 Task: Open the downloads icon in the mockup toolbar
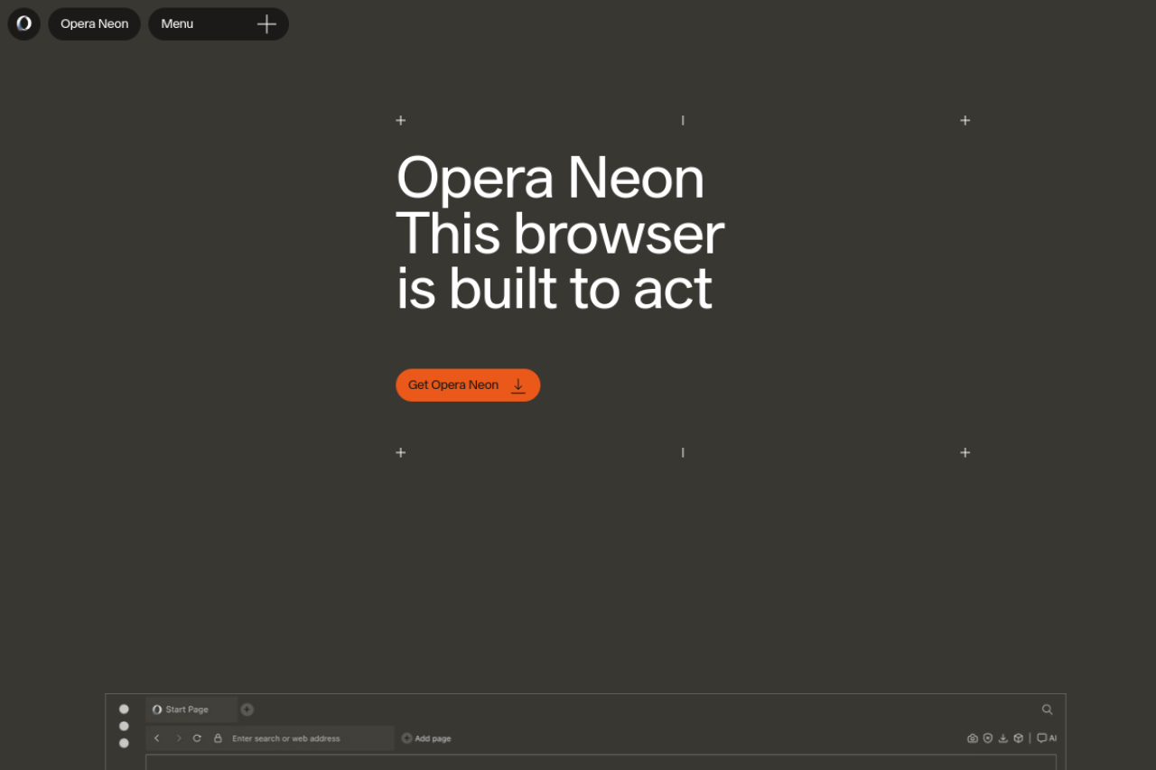(1002, 738)
